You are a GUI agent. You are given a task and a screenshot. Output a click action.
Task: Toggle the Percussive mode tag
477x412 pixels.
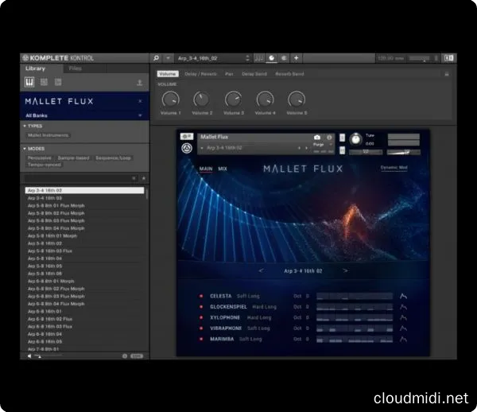[x=40, y=158]
